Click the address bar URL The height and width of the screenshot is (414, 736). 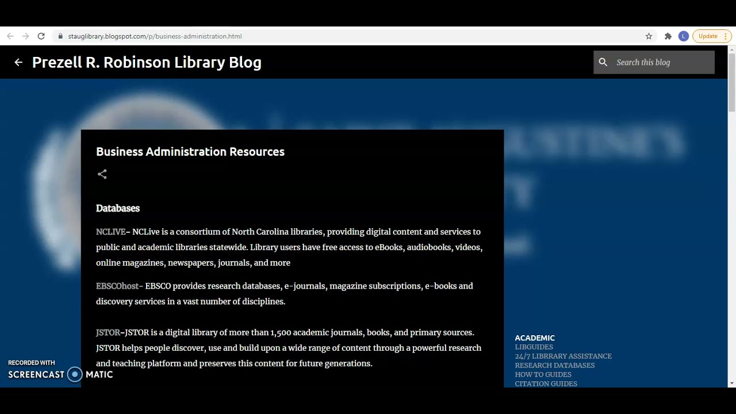(x=155, y=36)
